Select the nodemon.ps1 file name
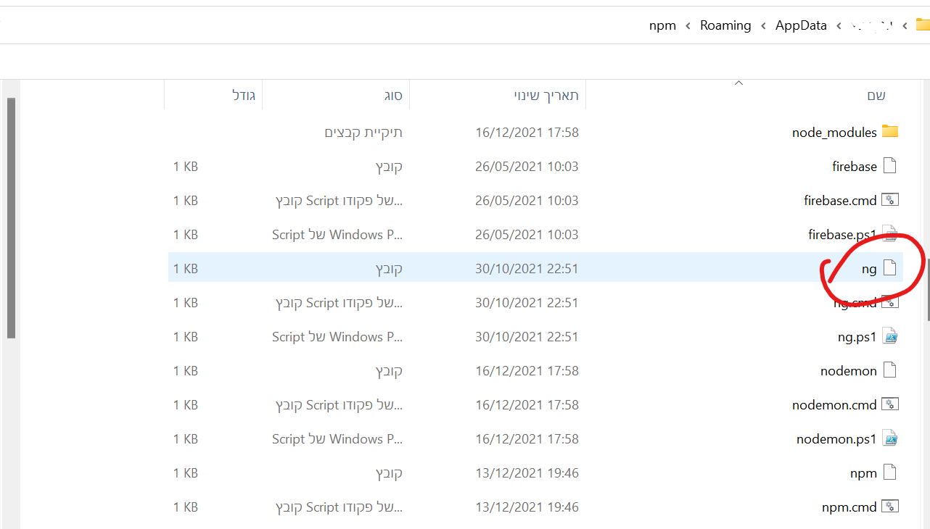Viewport: 930px width, 529px height. coord(836,439)
